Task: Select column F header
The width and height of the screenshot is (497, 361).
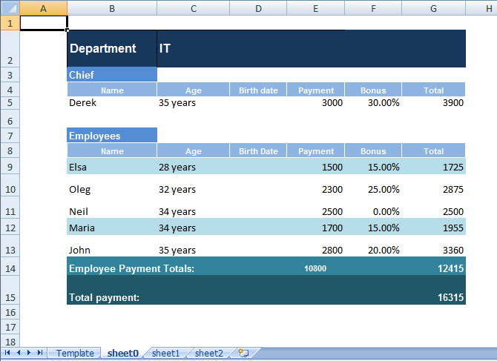Action: coord(373,8)
